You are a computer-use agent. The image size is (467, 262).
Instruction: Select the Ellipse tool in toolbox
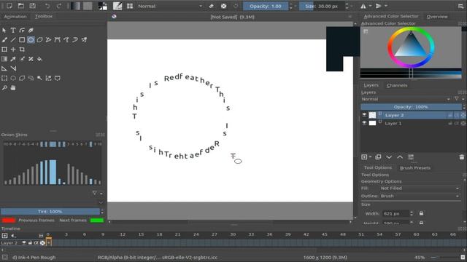point(31,40)
